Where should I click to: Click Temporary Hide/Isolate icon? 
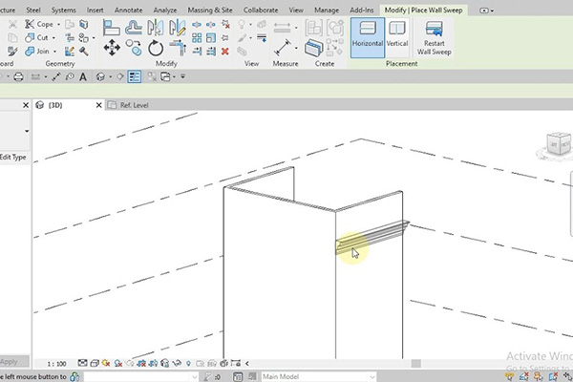pos(177,363)
